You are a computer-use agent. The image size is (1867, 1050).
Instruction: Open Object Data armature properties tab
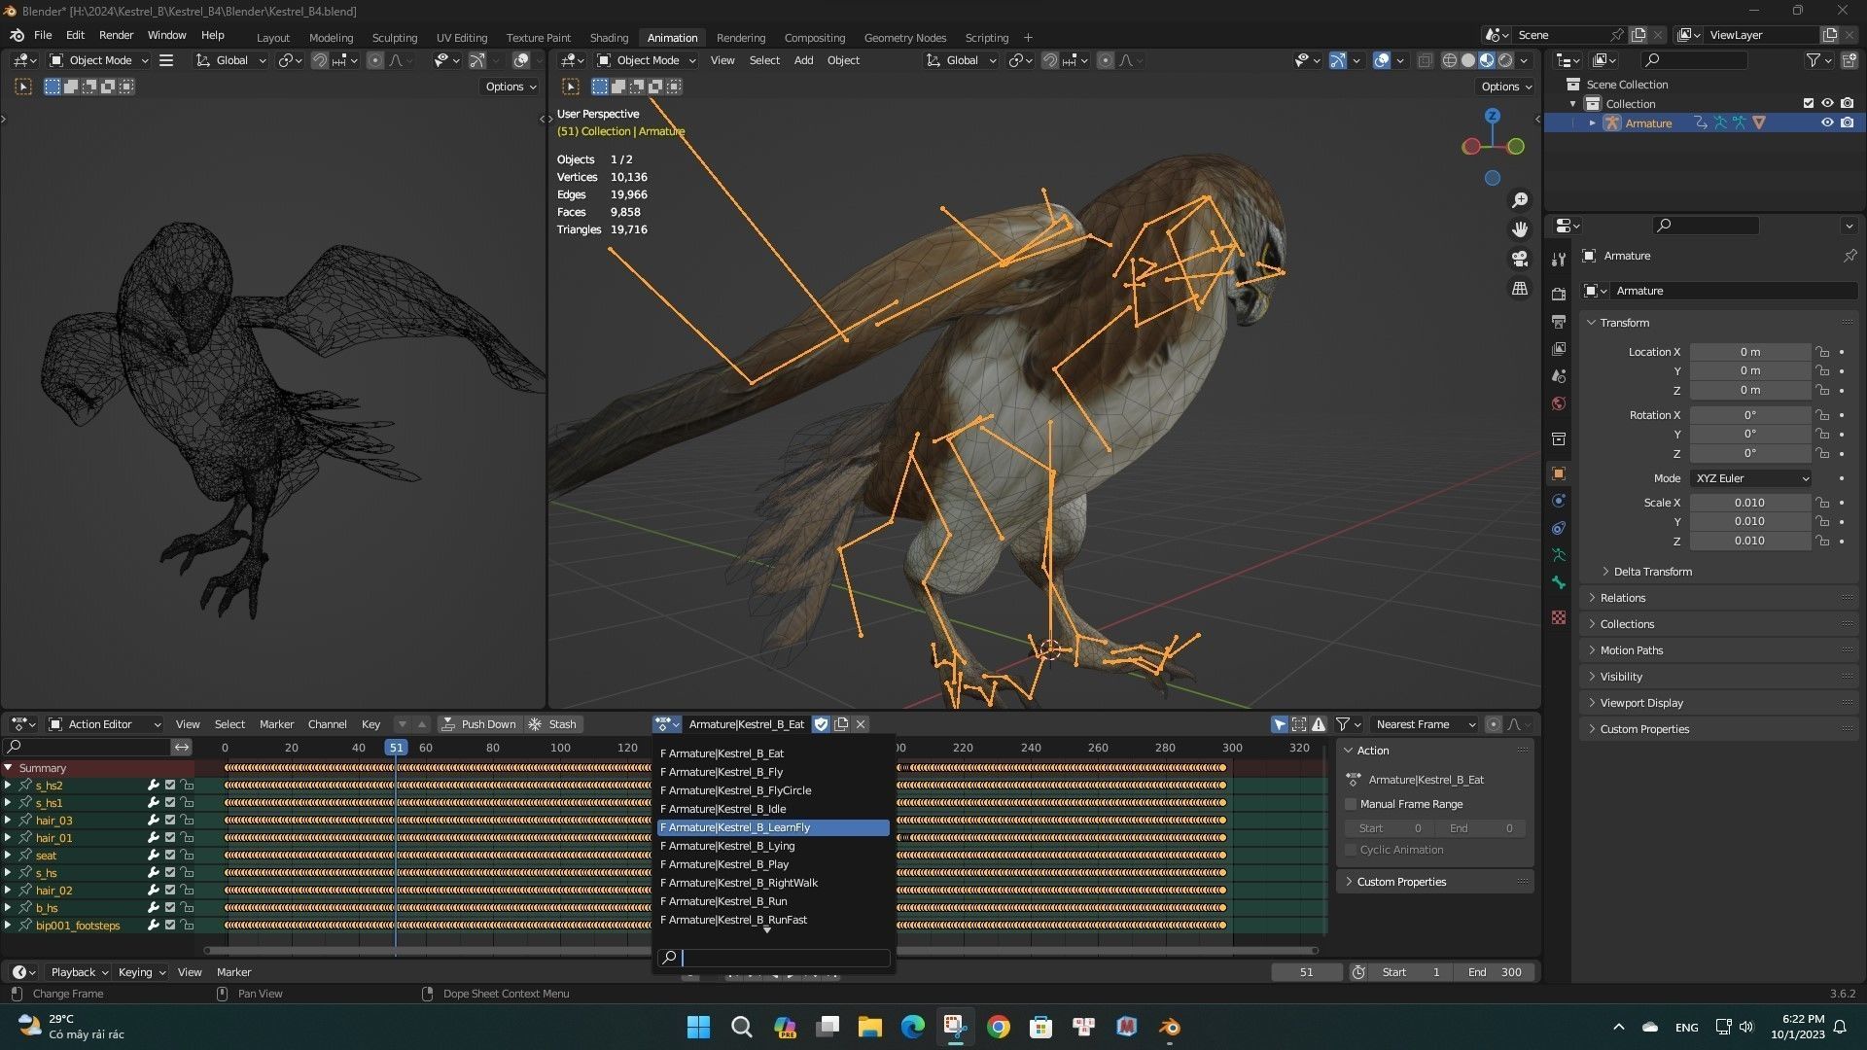(x=1559, y=555)
